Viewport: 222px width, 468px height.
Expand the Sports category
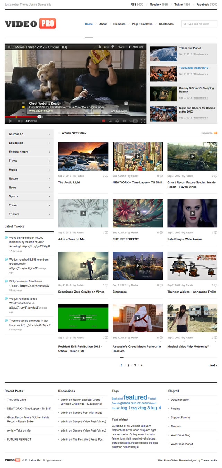[x=29, y=196]
